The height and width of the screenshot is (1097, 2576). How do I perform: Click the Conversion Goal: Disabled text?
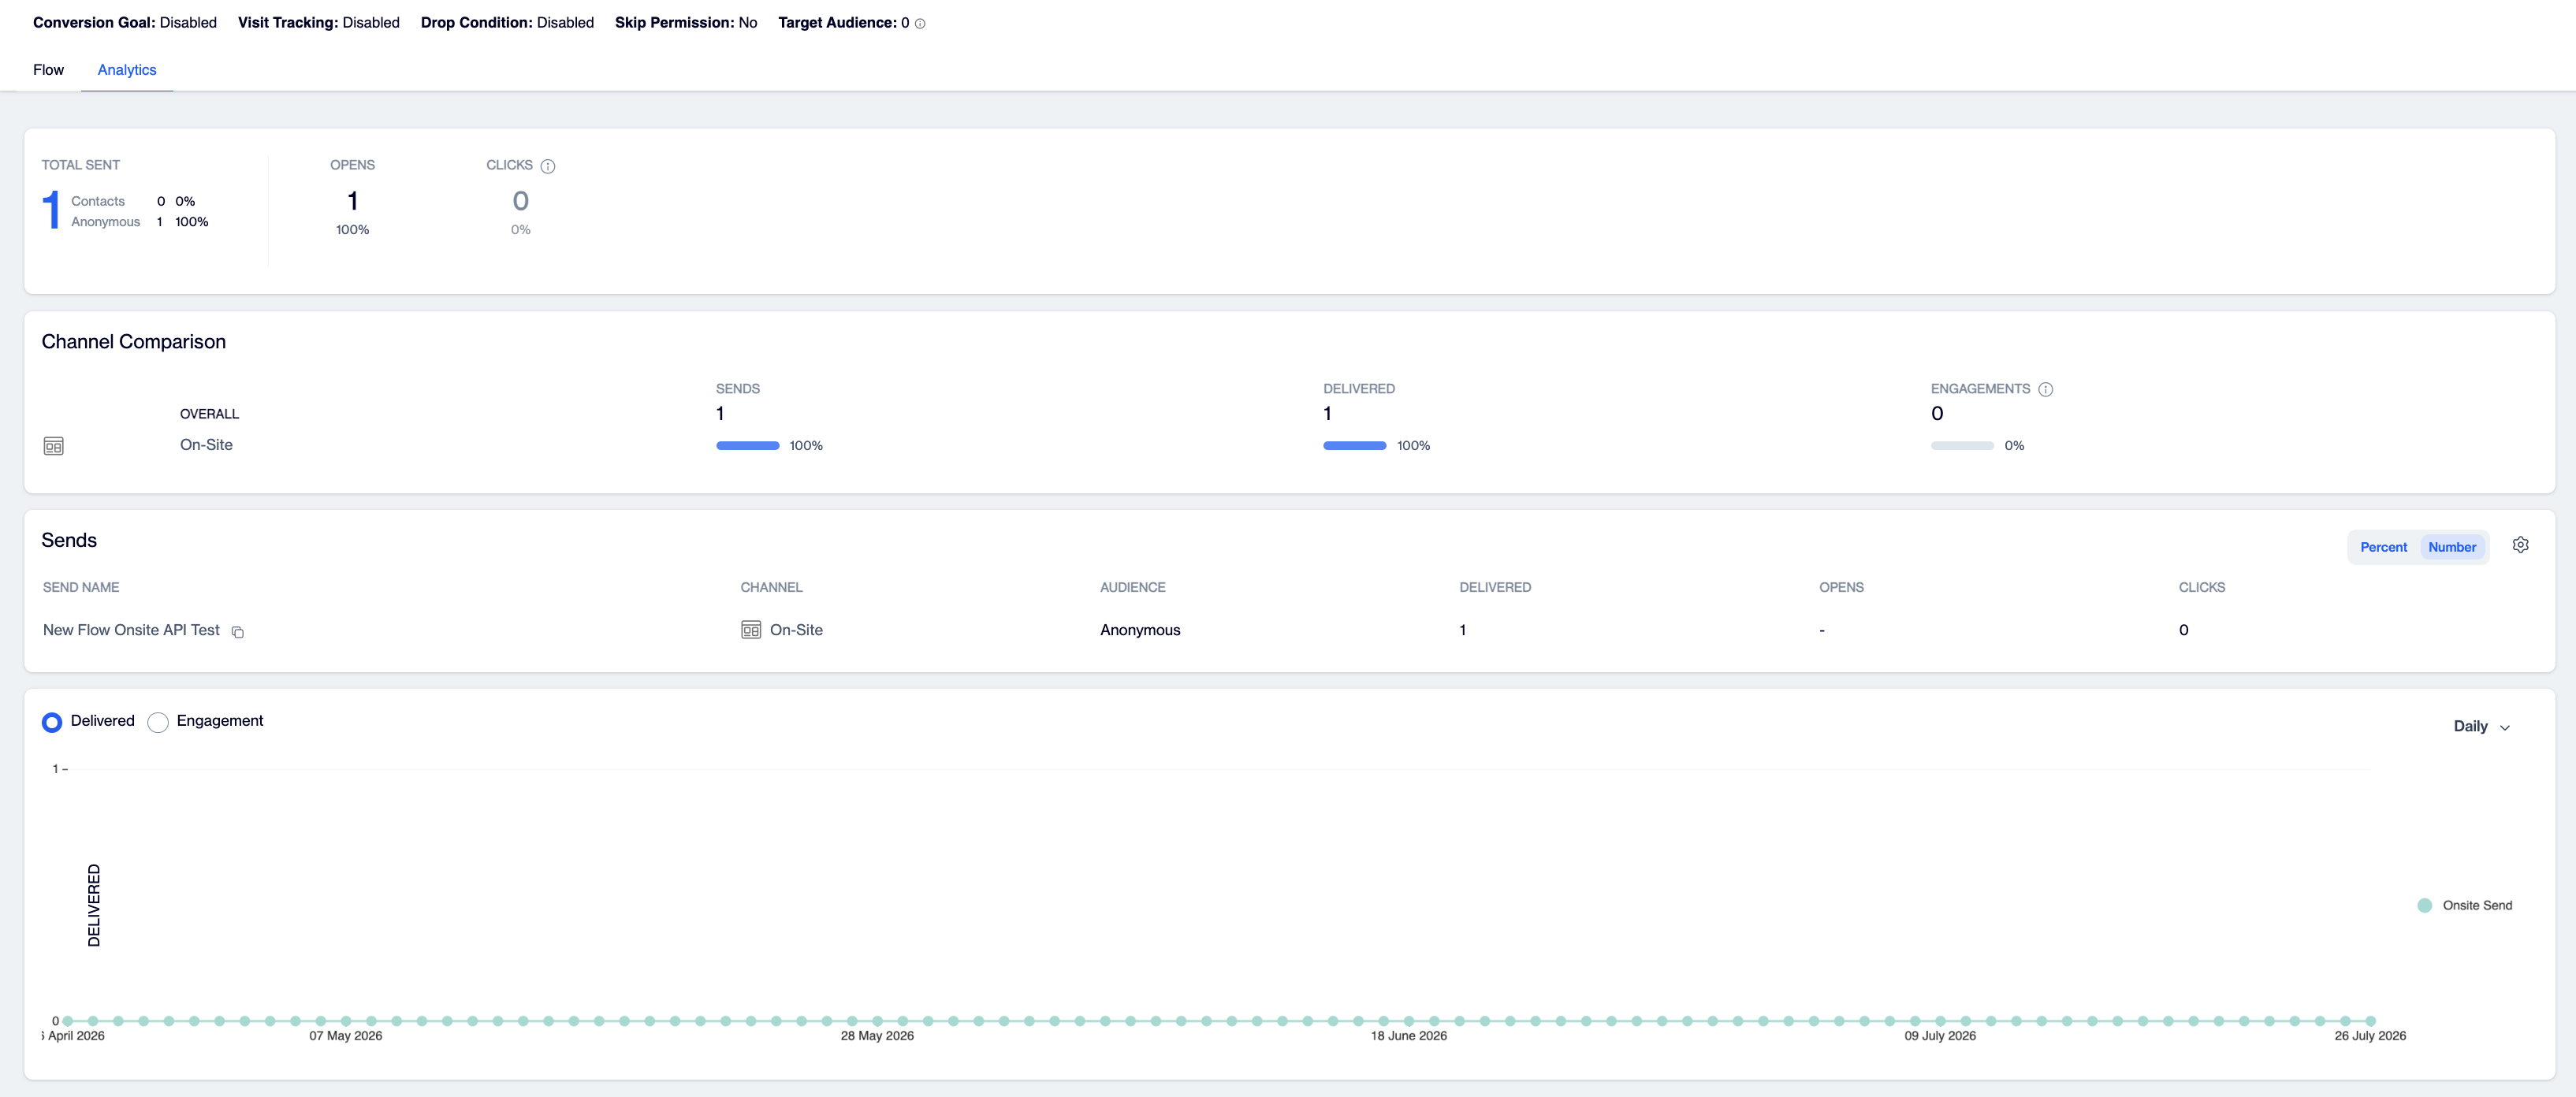point(125,23)
